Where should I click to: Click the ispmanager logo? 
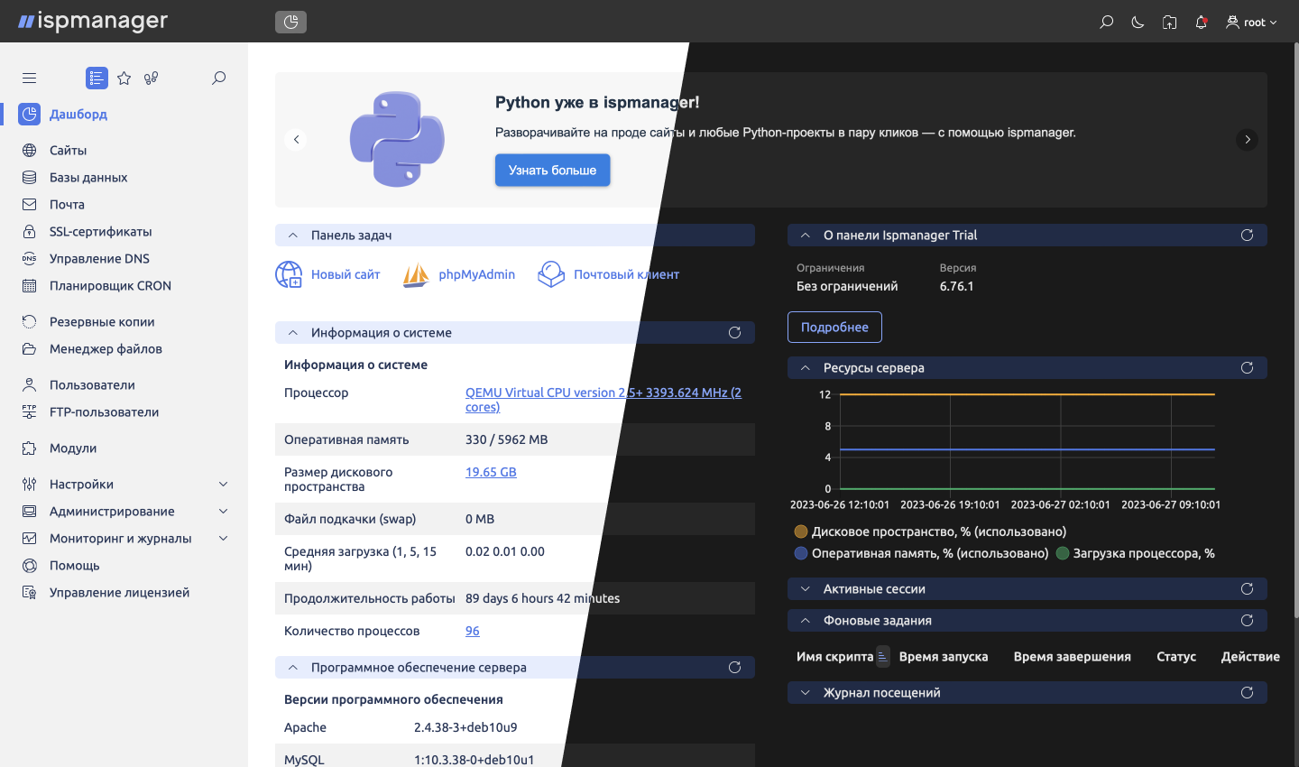93,21
